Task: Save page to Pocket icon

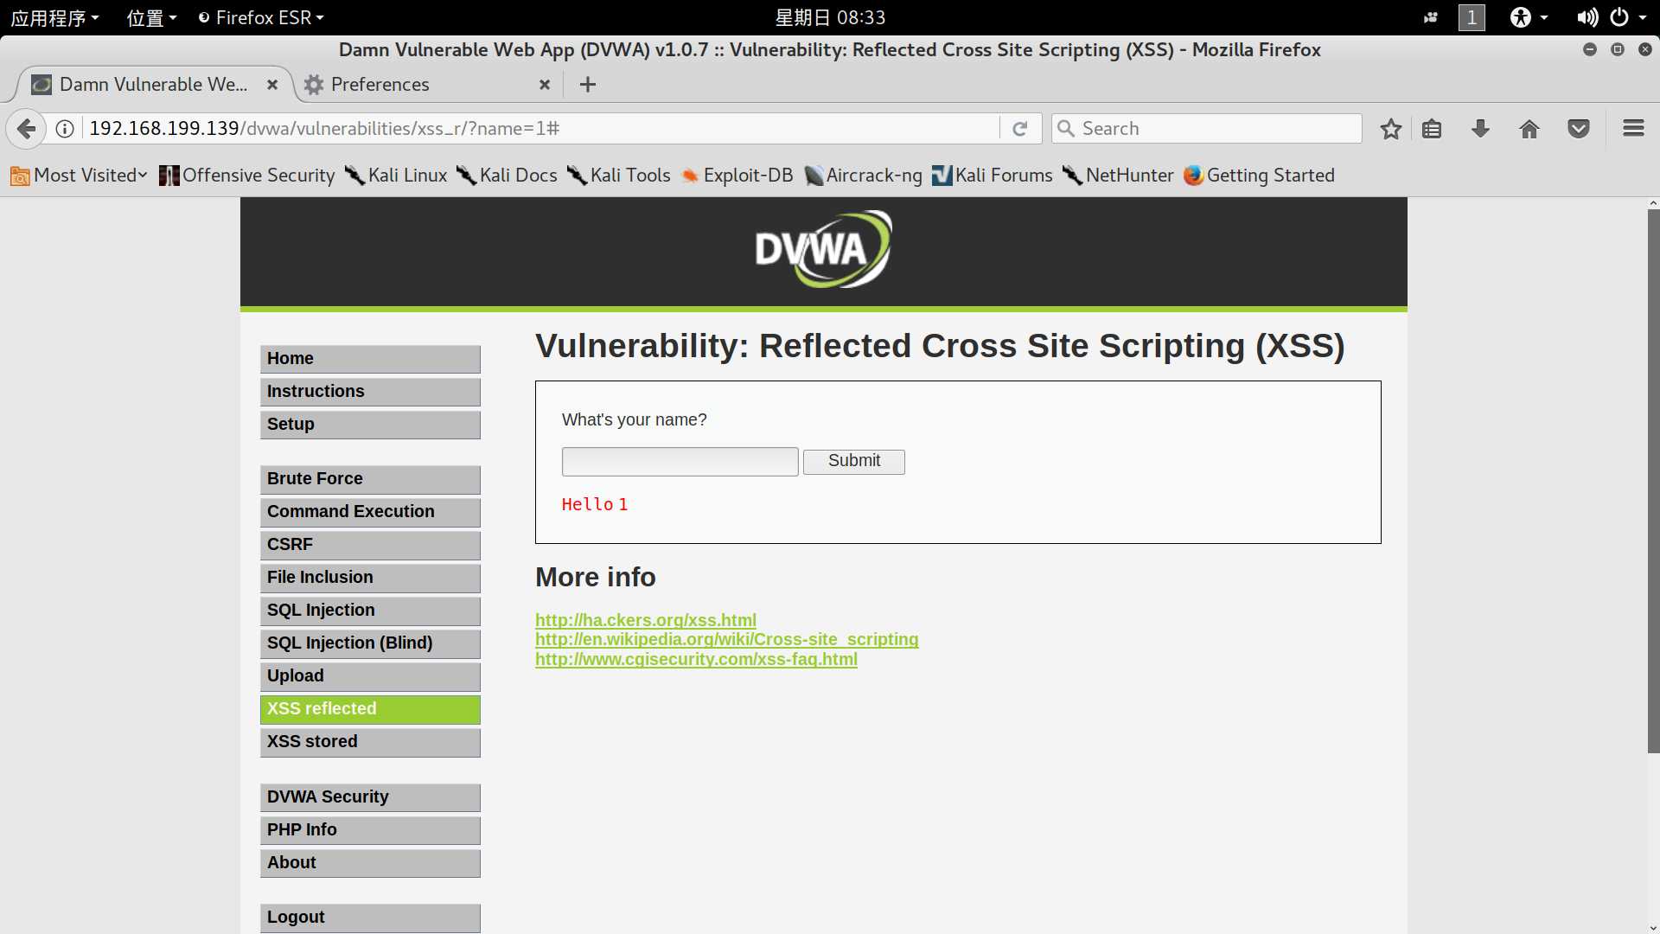Action: click(1579, 129)
